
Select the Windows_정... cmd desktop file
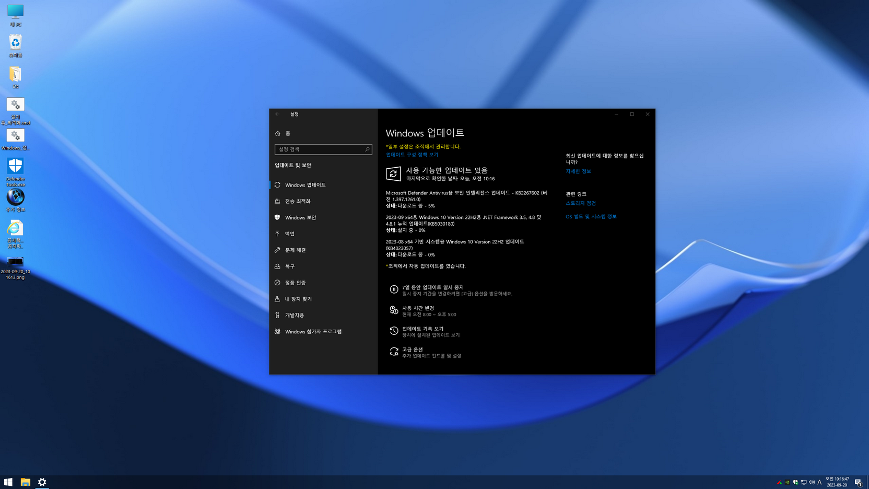point(15,139)
